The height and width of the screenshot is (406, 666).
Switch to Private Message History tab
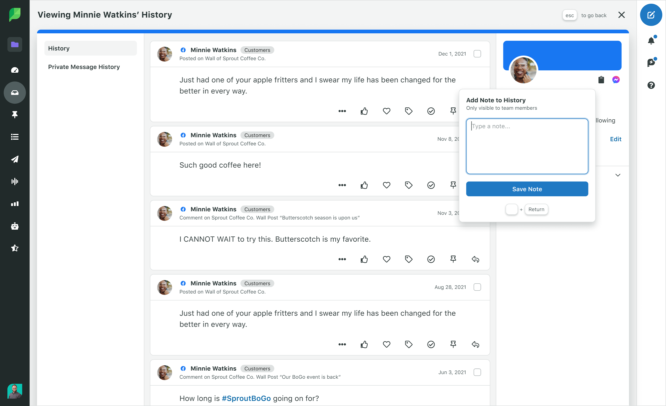click(x=84, y=67)
